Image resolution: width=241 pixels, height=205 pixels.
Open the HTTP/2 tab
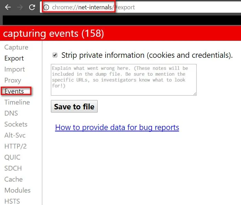pos(15,146)
